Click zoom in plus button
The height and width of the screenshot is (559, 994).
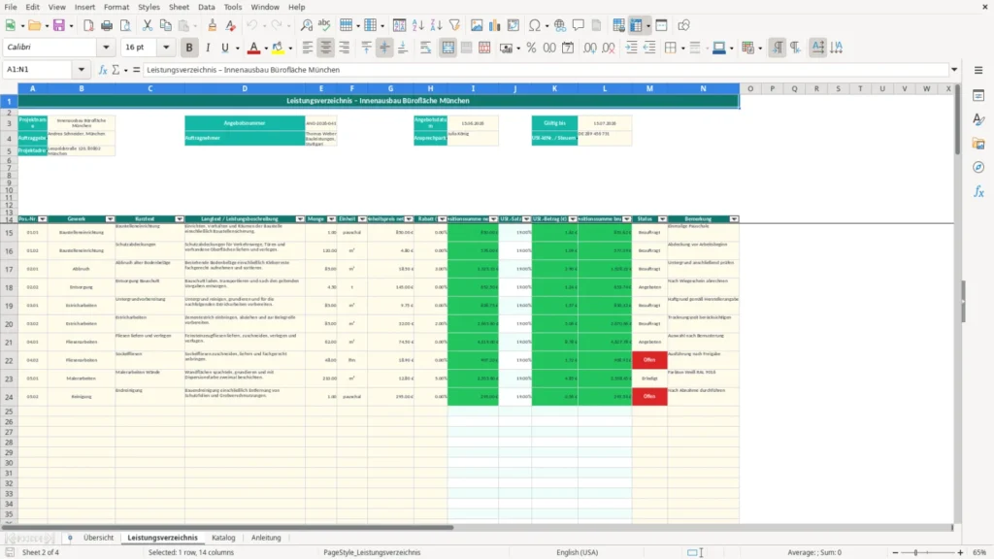coord(960,552)
